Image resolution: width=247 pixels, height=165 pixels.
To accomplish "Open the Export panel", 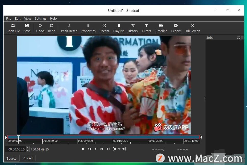I will (x=176, y=28).
